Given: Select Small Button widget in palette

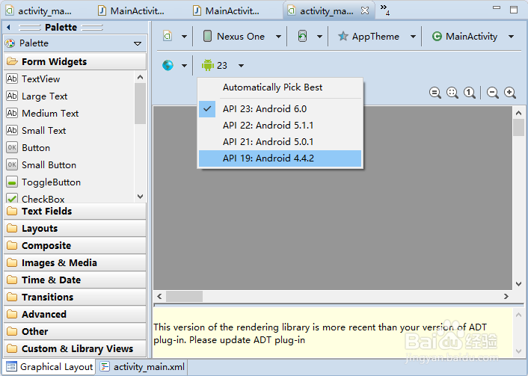Looking at the screenshot, I should click(x=69, y=165).
